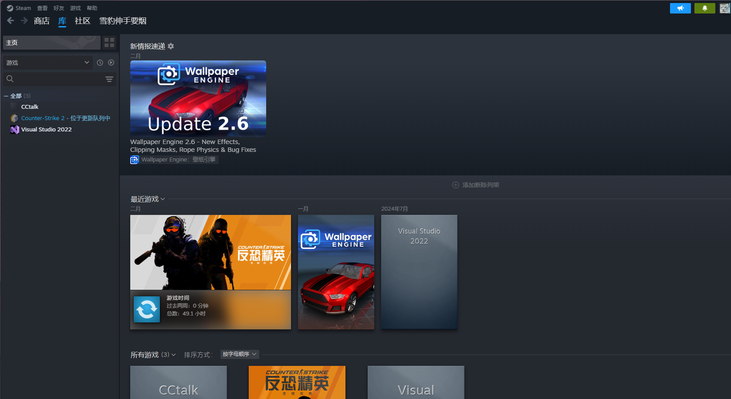
Task: Open the Steam menu
Action: point(23,8)
